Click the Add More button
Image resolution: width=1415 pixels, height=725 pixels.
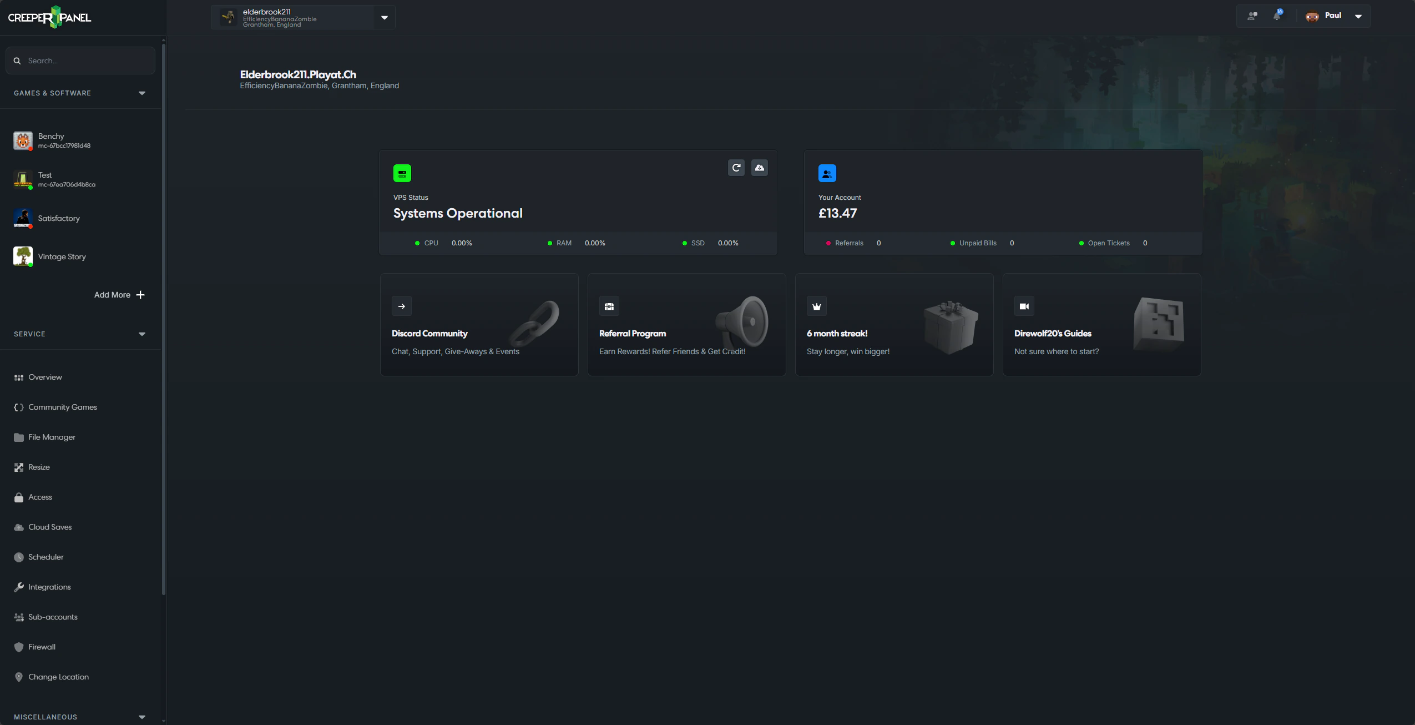tap(119, 295)
